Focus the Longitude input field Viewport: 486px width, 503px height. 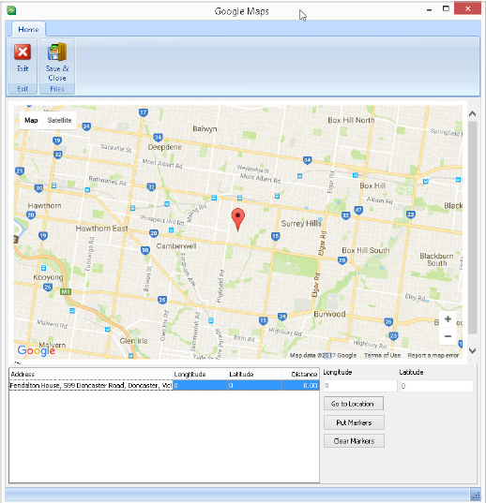click(360, 386)
